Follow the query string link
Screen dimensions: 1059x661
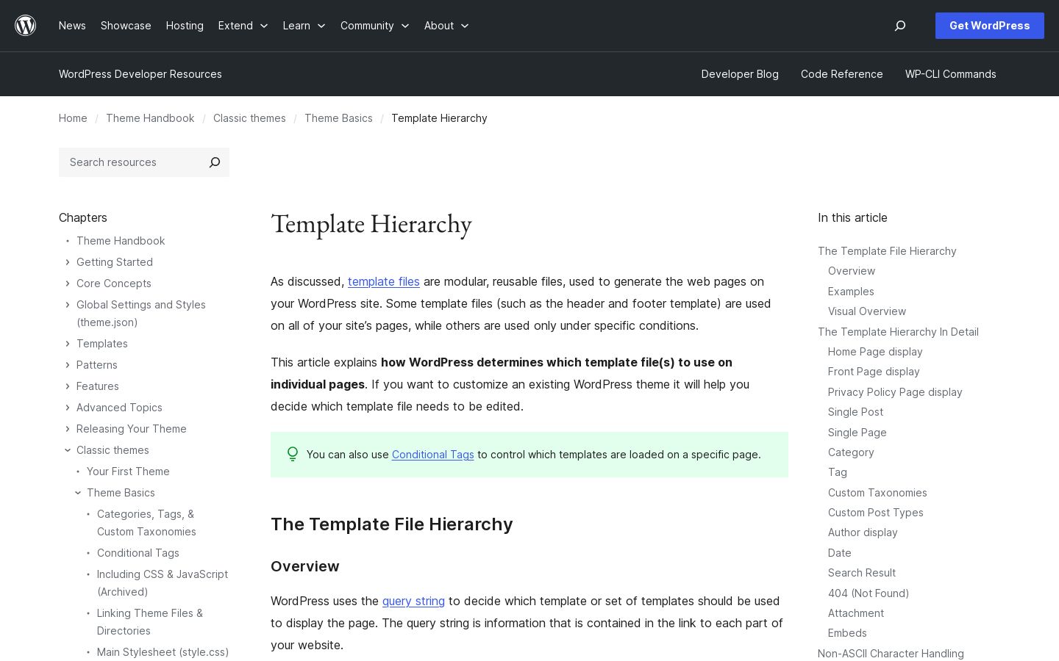point(413,601)
